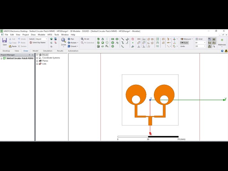This screenshot has height=171, width=228.
Task: Click Fit All to fit the view
Action: tap(85, 39)
